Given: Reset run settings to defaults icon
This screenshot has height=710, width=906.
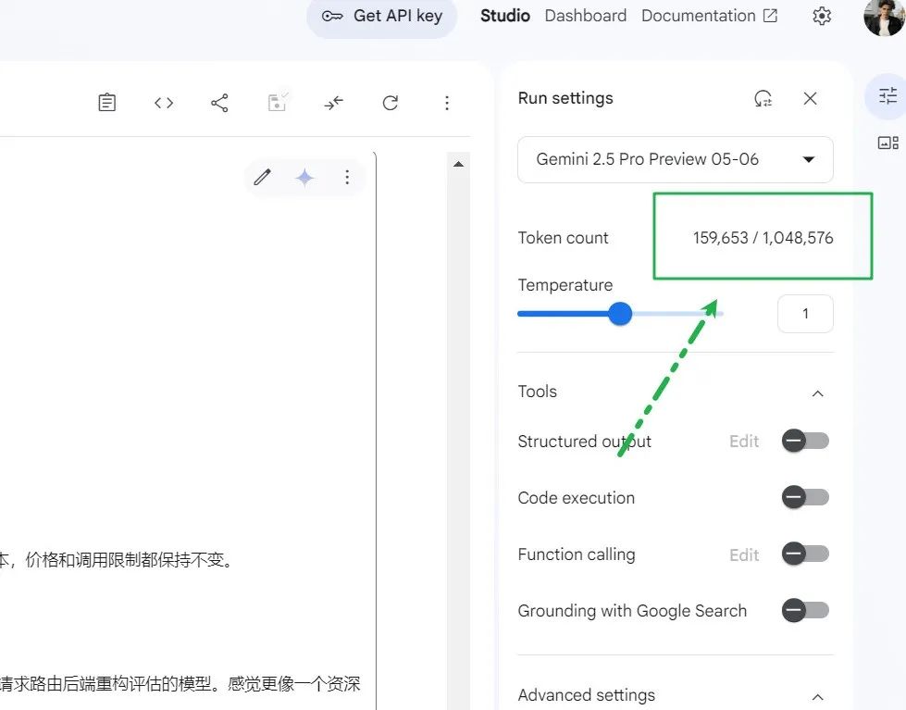Looking at the screenshot, I should 763,99.
